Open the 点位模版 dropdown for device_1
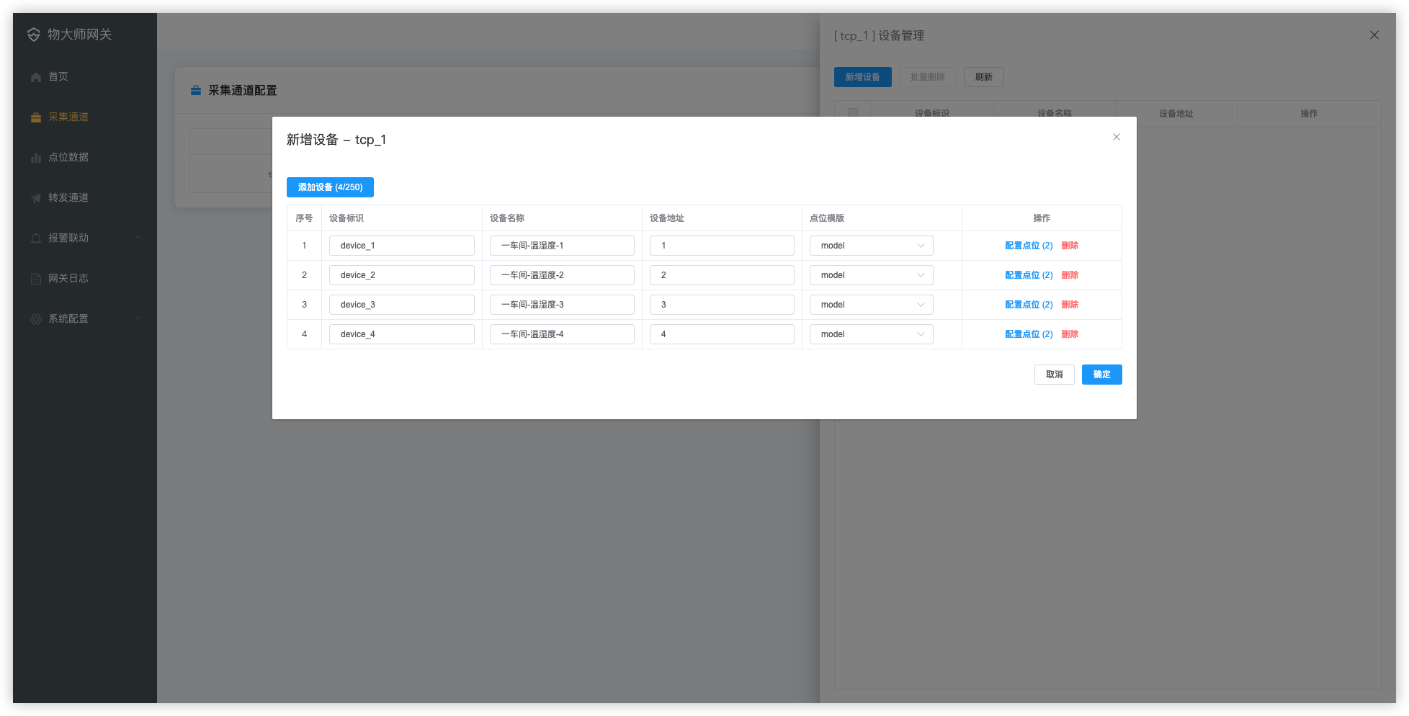This screenshot has width=1409, height=716. tap(871, 246)
